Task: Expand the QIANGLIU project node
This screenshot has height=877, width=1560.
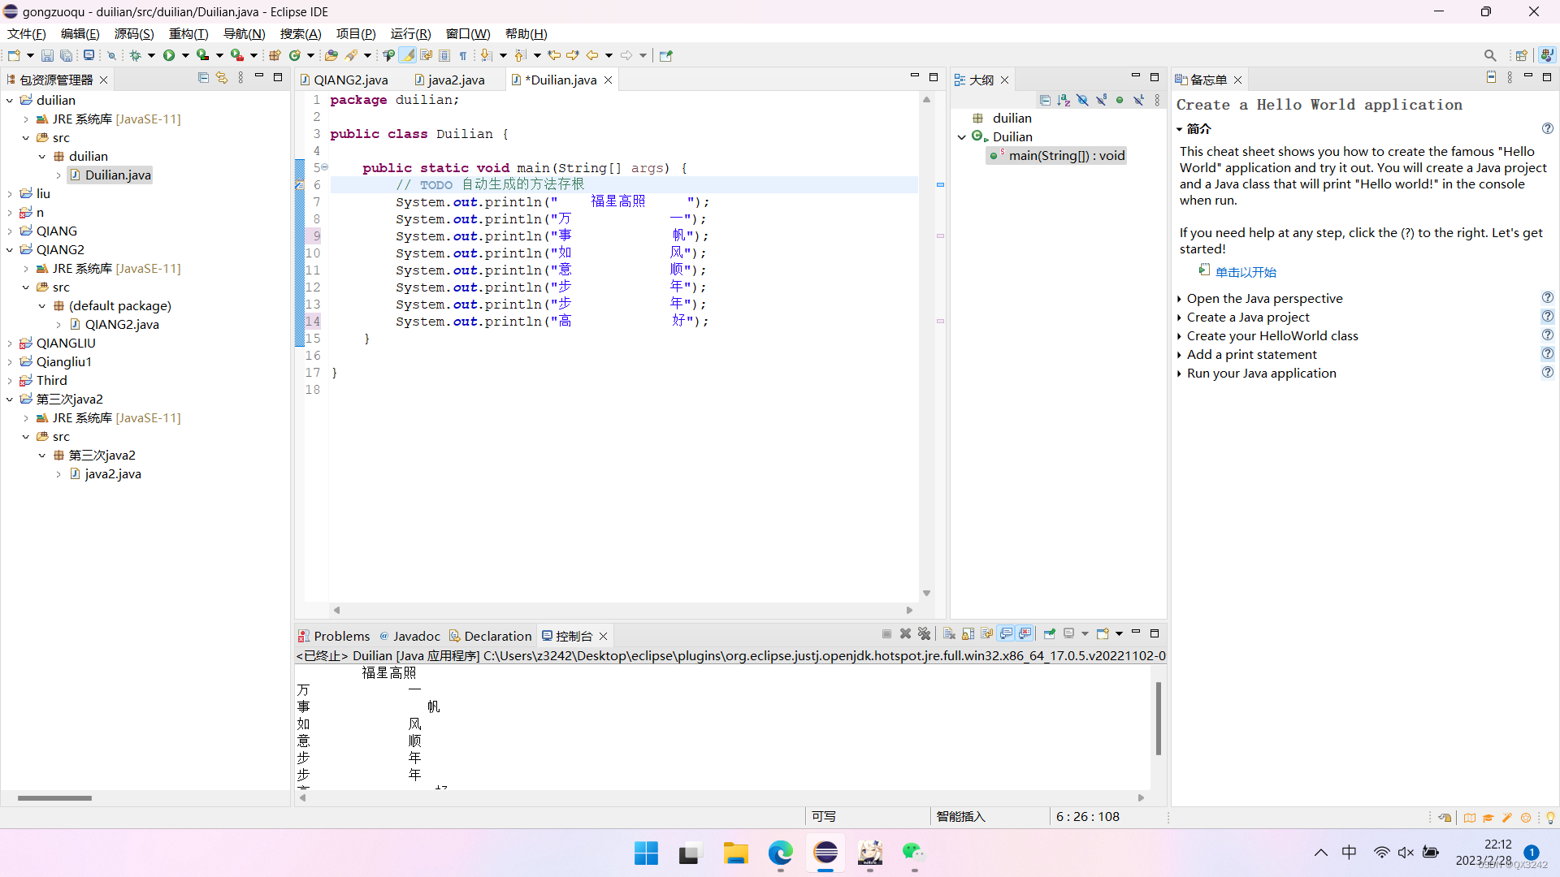Action: [x=10, y=343]
